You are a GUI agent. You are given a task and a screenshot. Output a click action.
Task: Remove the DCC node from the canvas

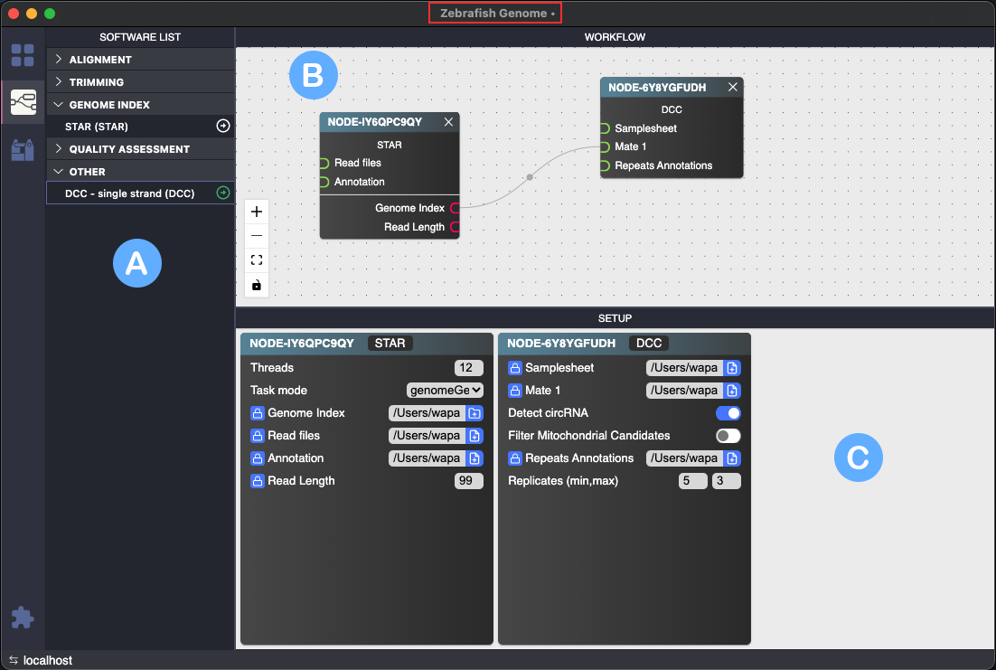[733, 88]
